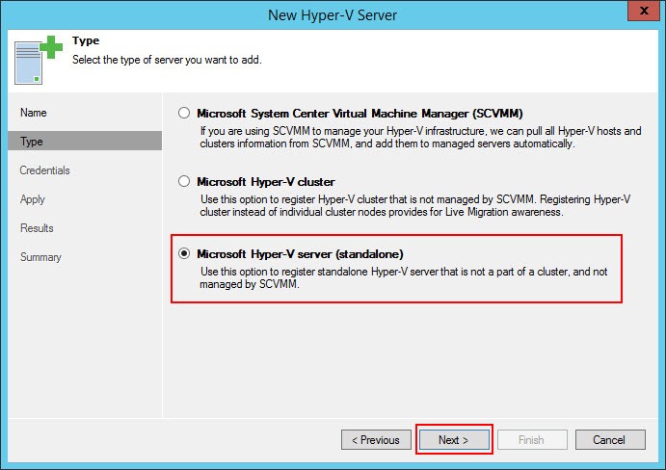
Task: Open the Name step in the sidebar
Action: pyautogui.click(x=34, y=113)
